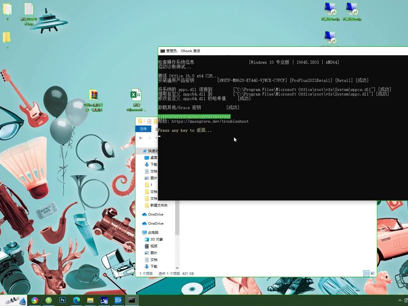The width and height of the screenshot is (408, 306).
Task: Click the massgrave.dev/troubleshoot help URL
Action: click(x=210, y=122)
